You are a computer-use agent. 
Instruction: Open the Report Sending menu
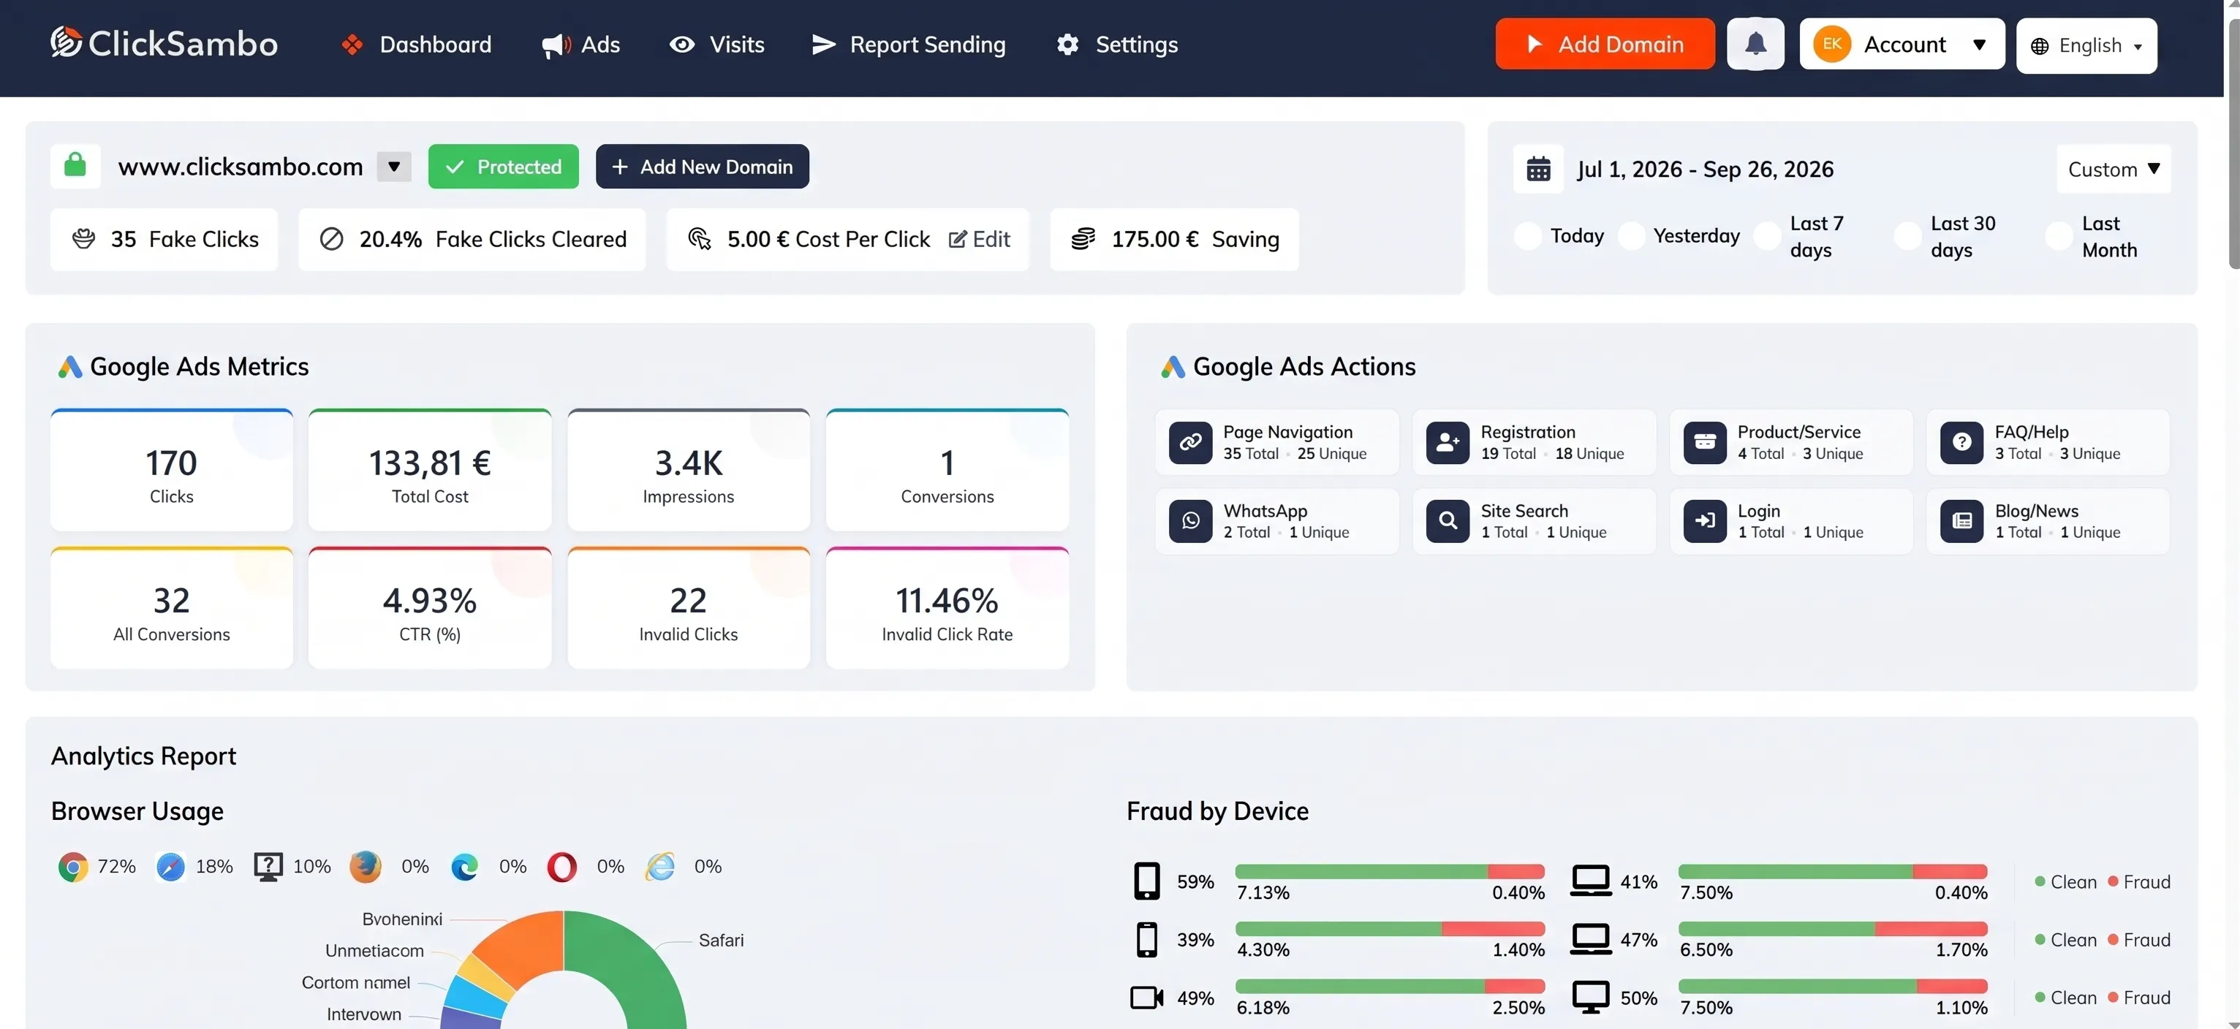(x=908, y=45)
